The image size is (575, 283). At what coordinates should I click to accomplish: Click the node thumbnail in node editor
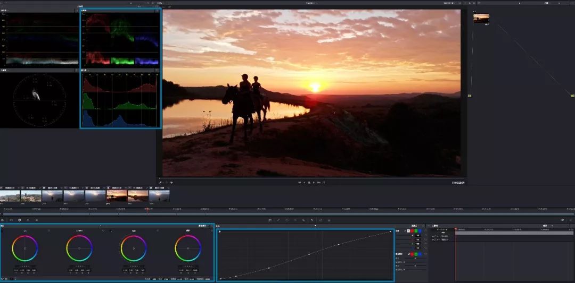point(481,19)
